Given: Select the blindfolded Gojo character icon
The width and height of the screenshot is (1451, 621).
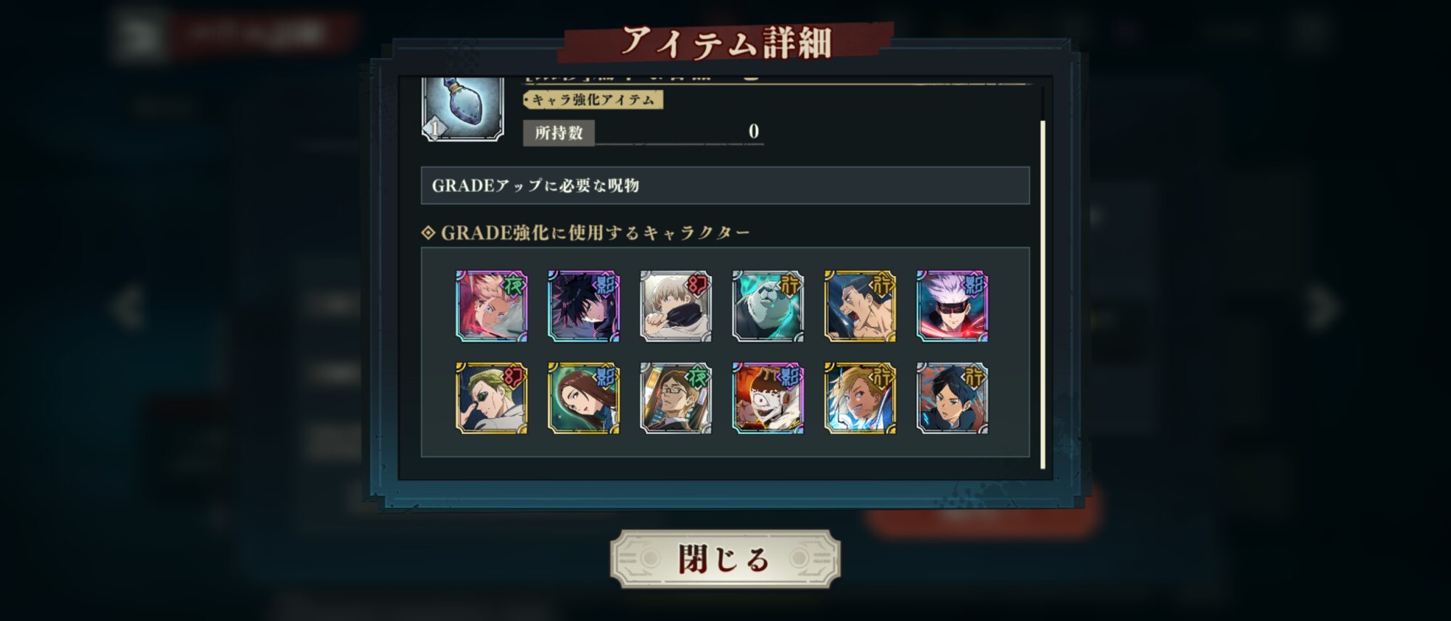Looking at the screenshot, I should 952,306.
